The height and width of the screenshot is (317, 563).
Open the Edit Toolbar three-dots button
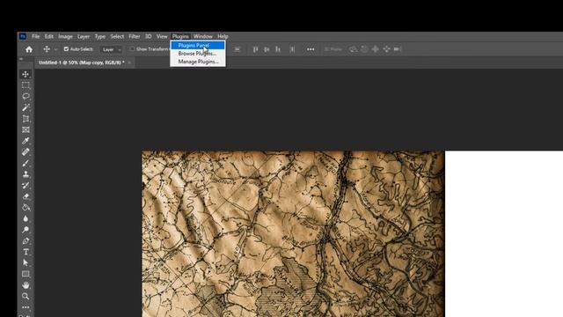coord(26,307)
